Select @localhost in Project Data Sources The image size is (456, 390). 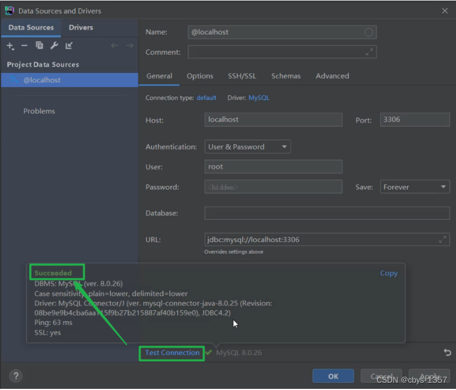coord(70,80)
